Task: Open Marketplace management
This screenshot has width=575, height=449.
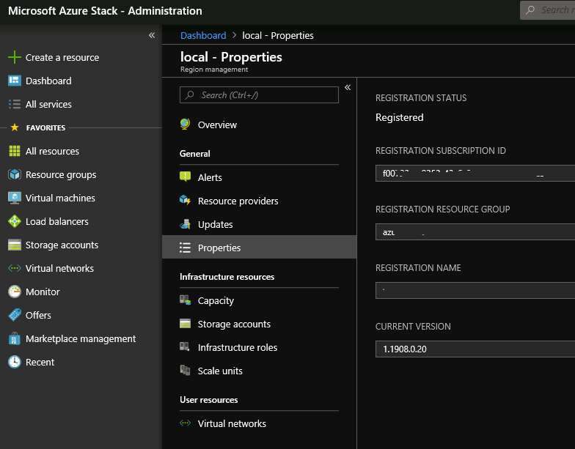Action: (81, 338)
